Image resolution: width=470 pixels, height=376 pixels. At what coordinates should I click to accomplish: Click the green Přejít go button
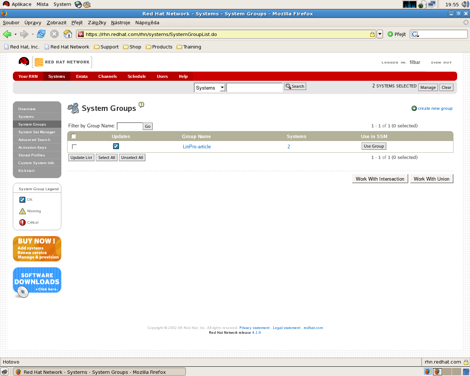coord(397,34)
